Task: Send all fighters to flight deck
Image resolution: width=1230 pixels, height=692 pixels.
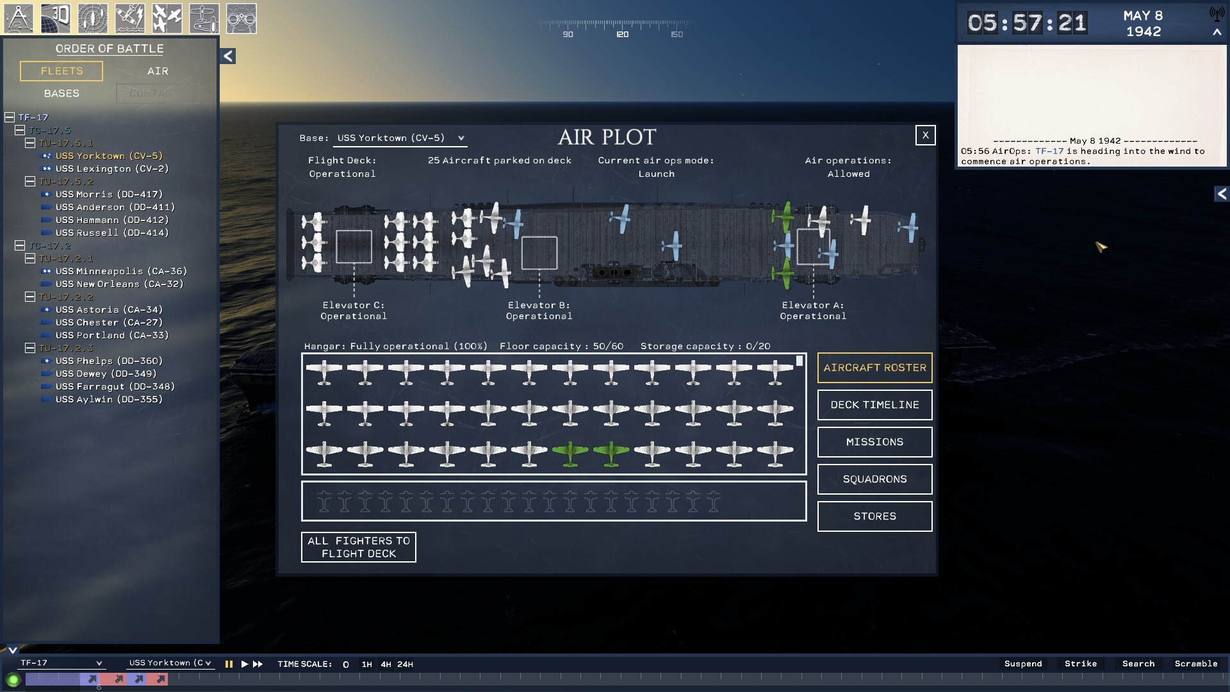Action: coord(359,547)
